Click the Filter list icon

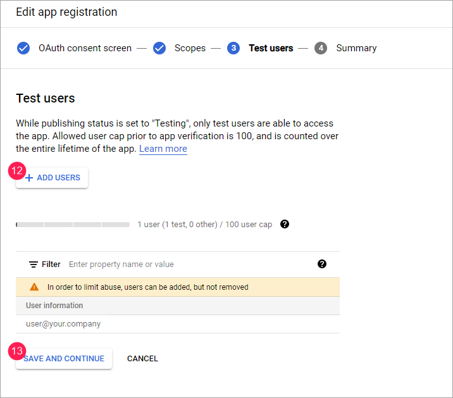34,264
